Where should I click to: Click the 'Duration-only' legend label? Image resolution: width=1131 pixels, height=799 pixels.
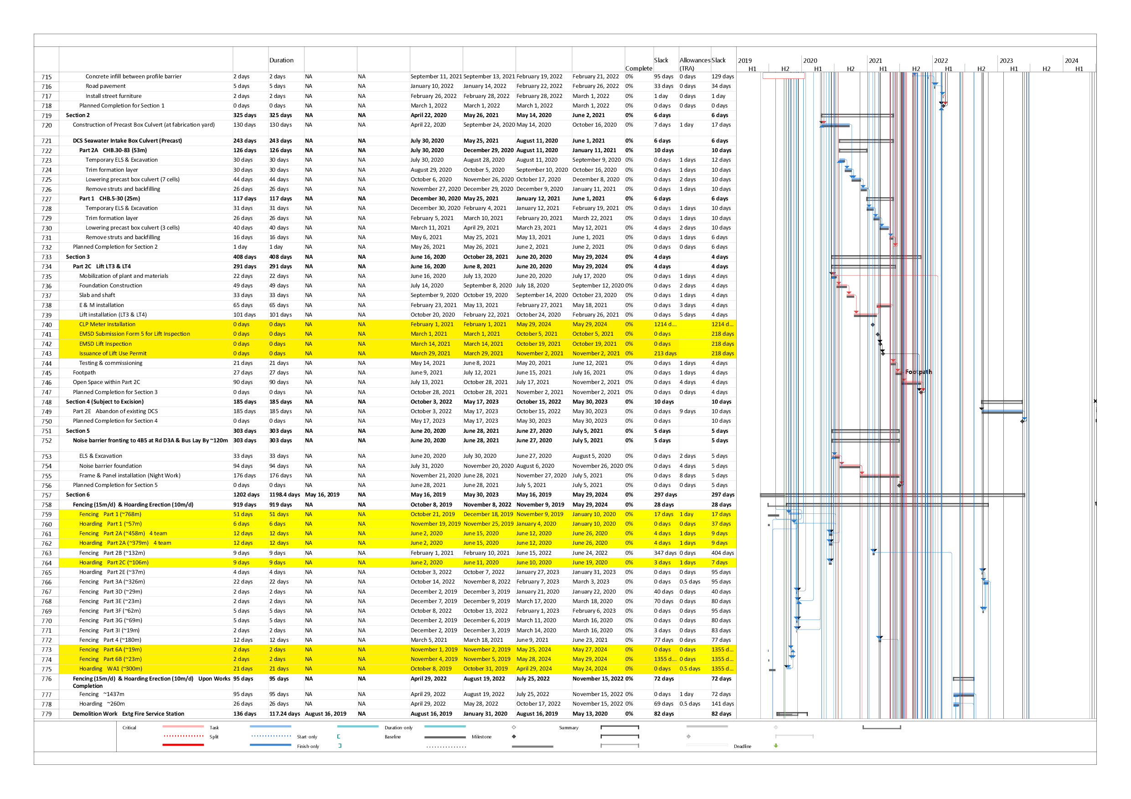pyautogui.click(x=398, y=727)
